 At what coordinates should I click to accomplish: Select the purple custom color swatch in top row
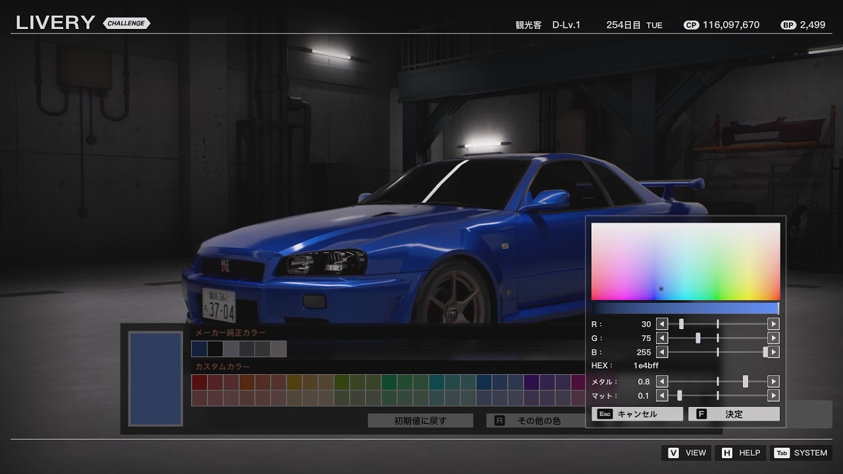[531, 382]
